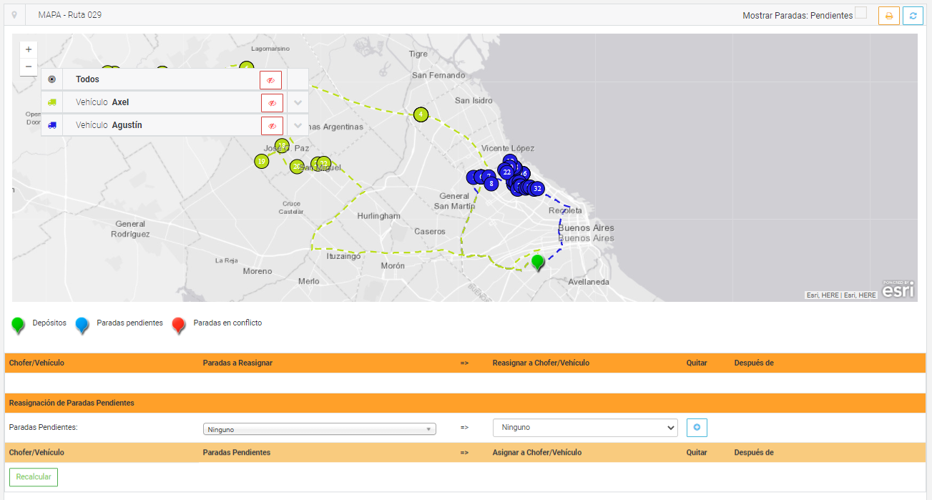This screenshot has height=500, width=932.
Task: Click the blue Agustín truck icon
Action: tap(51, 126)
